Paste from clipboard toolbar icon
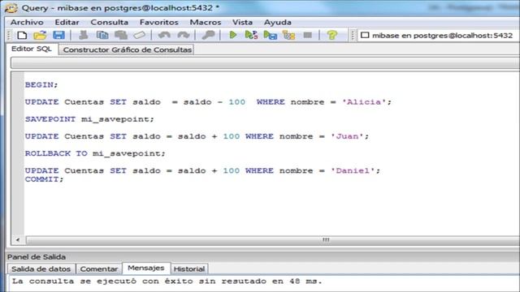The width and height of the screenshot is (520, 292). [121, 35]
